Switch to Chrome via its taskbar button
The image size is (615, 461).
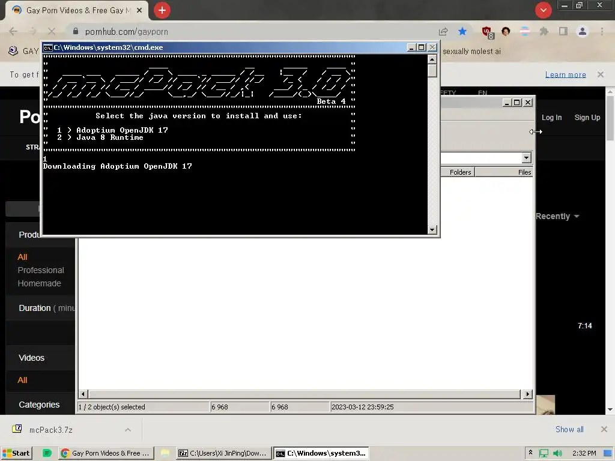pyautogui.click(x=106, y=453)
